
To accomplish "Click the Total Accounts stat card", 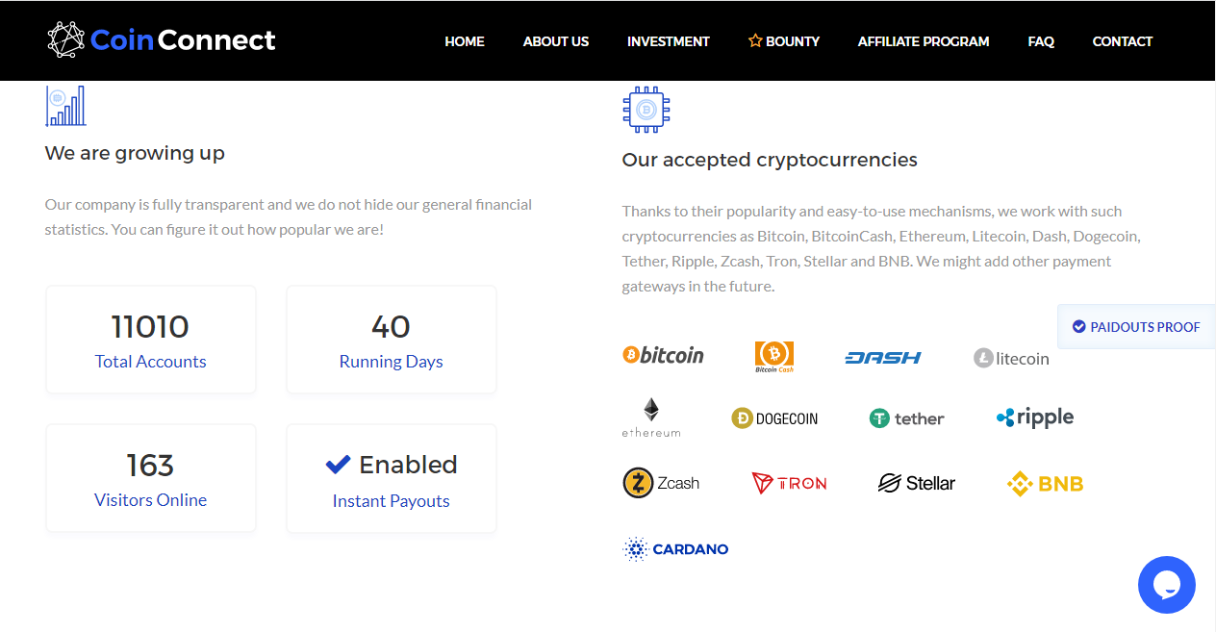I will [151, 340].
